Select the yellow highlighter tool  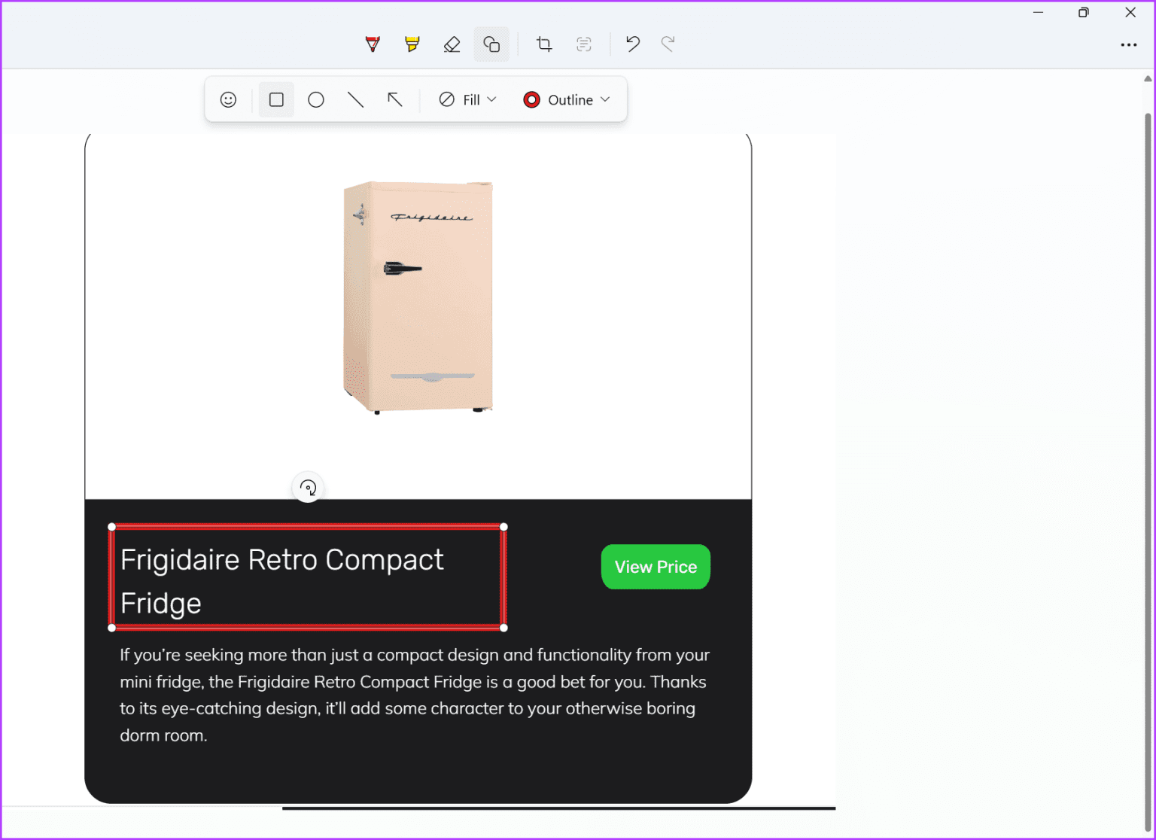(412, 44)
